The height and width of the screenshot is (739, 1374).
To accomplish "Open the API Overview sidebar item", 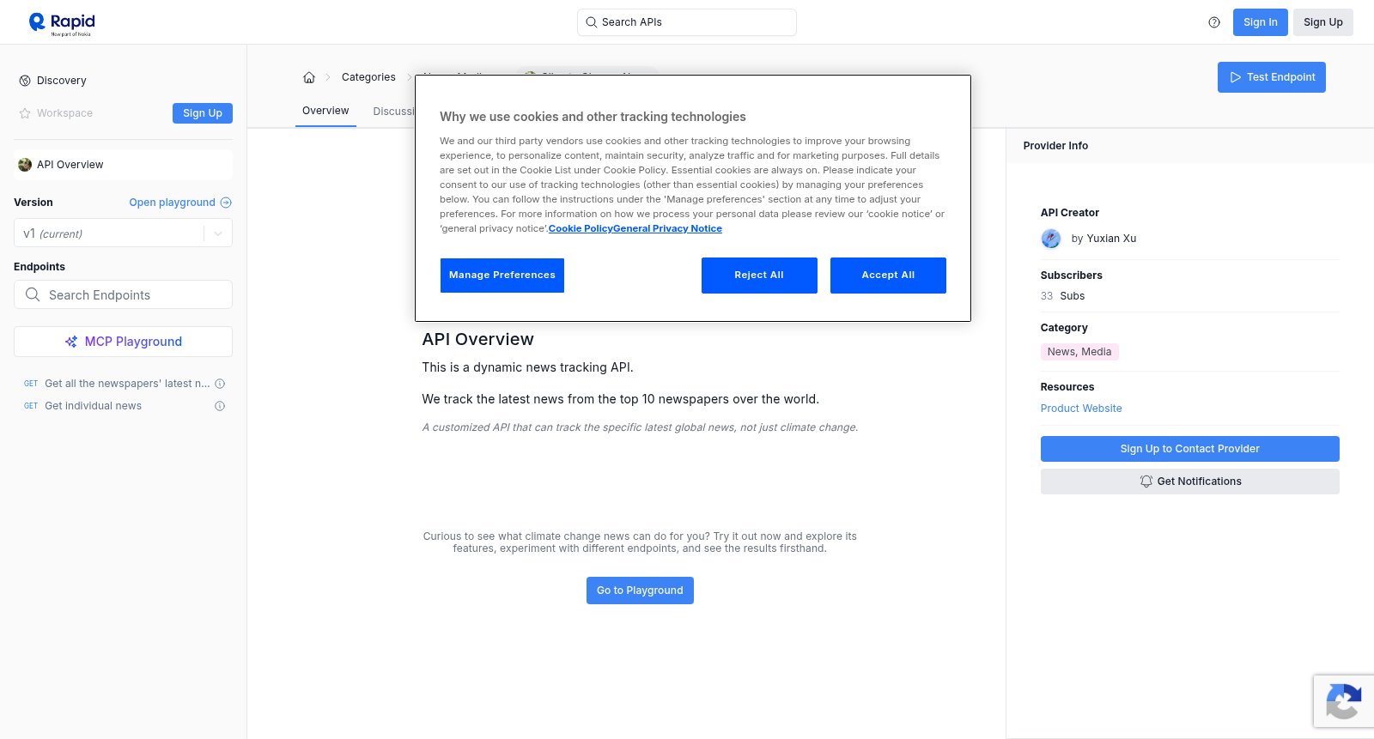I will pos(123,165).
